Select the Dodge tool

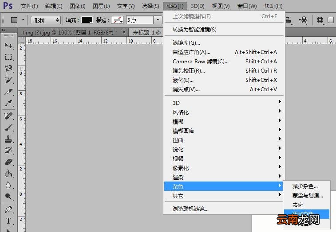(x=8, y=196)
